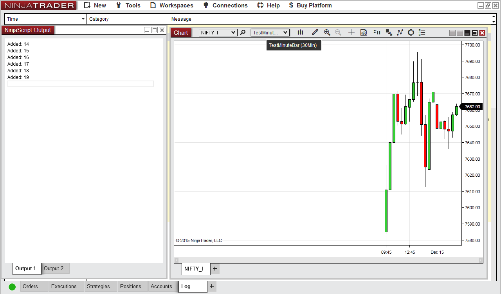Minimize the NinjaScript Output window
Screen dimensions: 501x294
pyautogui.click(x=147, y=30)
